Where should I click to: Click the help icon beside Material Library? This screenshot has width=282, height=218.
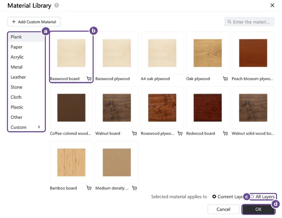[57, 6]
